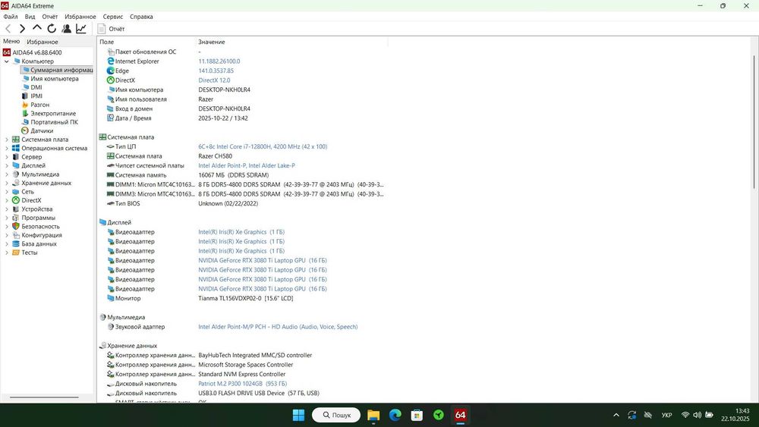759x427 pixels.
Task: Switch to the Избранное tab in the sidebar
Action: 42,42
